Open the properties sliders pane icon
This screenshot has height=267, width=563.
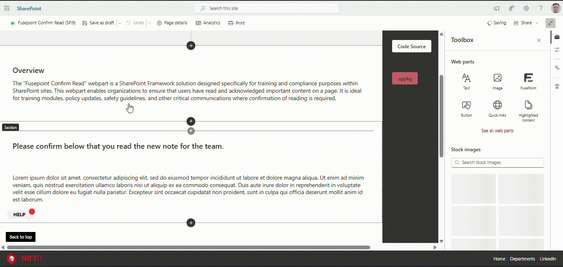tap(557, 49)
